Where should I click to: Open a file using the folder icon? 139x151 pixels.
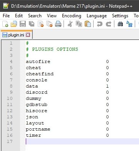14,24
